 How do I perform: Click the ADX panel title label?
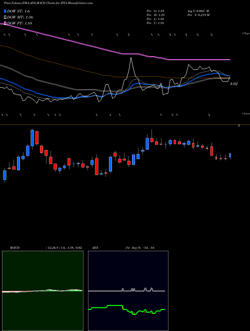[95, 248]
